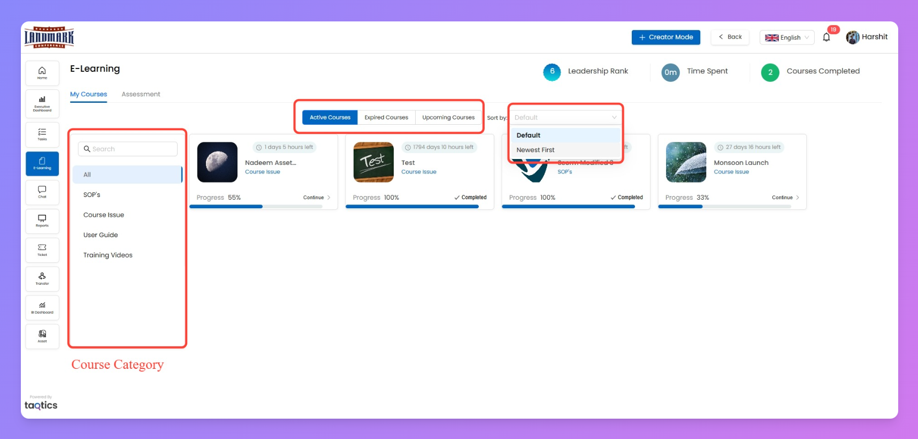918x439 pixels.
Task: Select the Active Courses tab
Action: coord(330,117)
